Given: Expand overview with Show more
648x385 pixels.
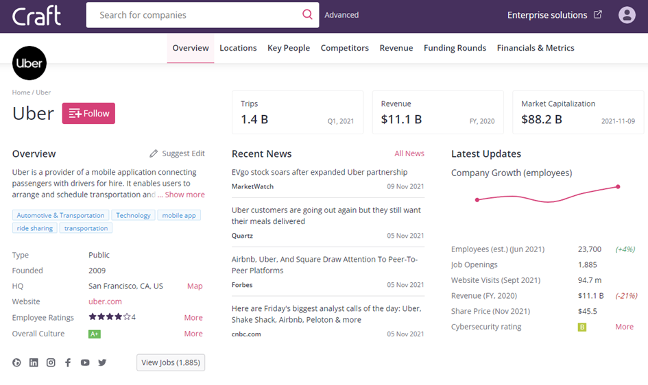Looking at the screenshot, I should [184, 195].
